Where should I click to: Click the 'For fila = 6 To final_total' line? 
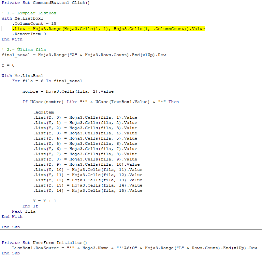click(47, 81)
